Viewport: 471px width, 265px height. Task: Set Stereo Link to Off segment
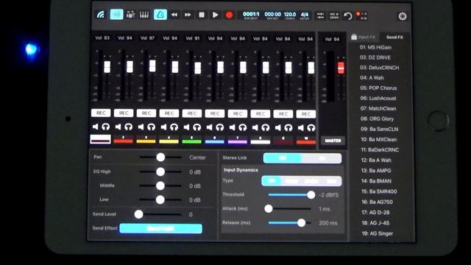pyautogui.click(x=283, y=158)
